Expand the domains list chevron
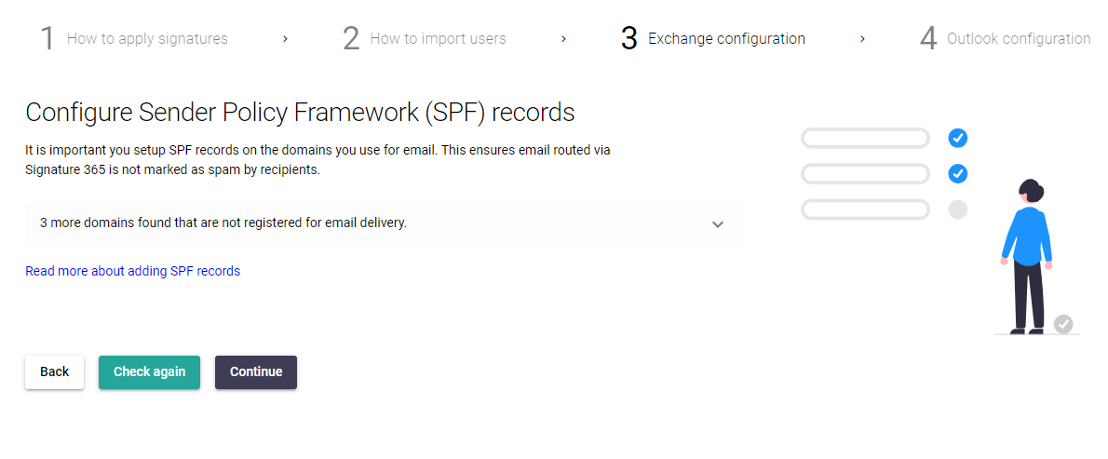The height and width of the screenshot is (459, 1108). pyautogui.click(x=717, y=224)
